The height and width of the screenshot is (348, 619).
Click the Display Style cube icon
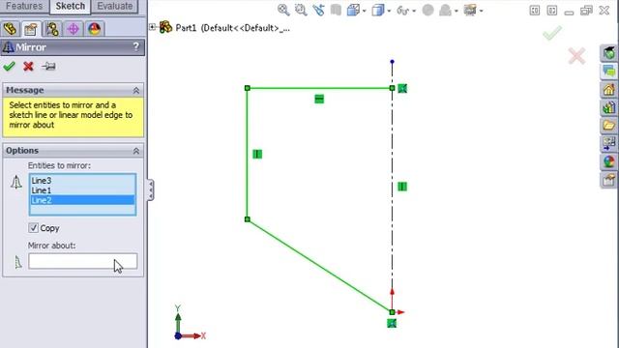378,10
